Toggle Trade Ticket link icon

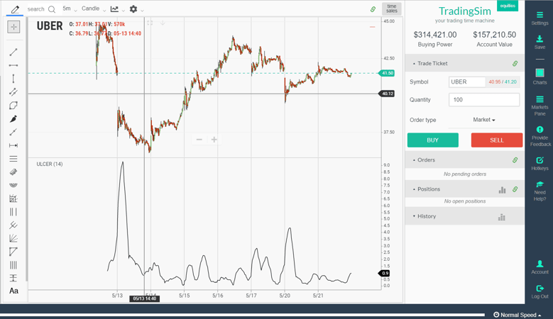click(515, 63)
